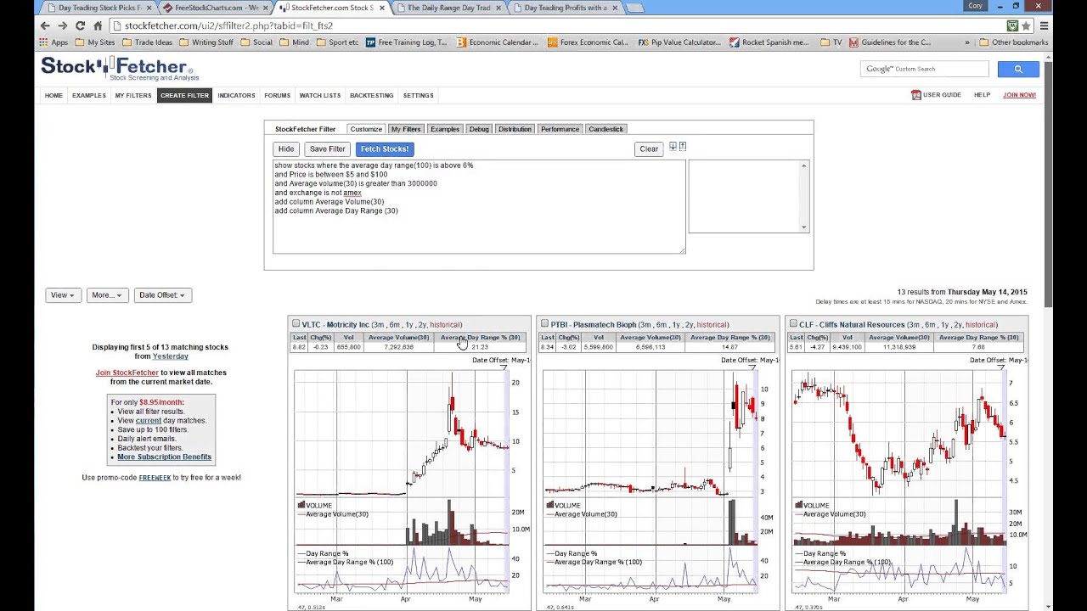Screen dimensions: 1087x611
Task: Open Chrome menu hamburger icon
Action: [1044, 25]
